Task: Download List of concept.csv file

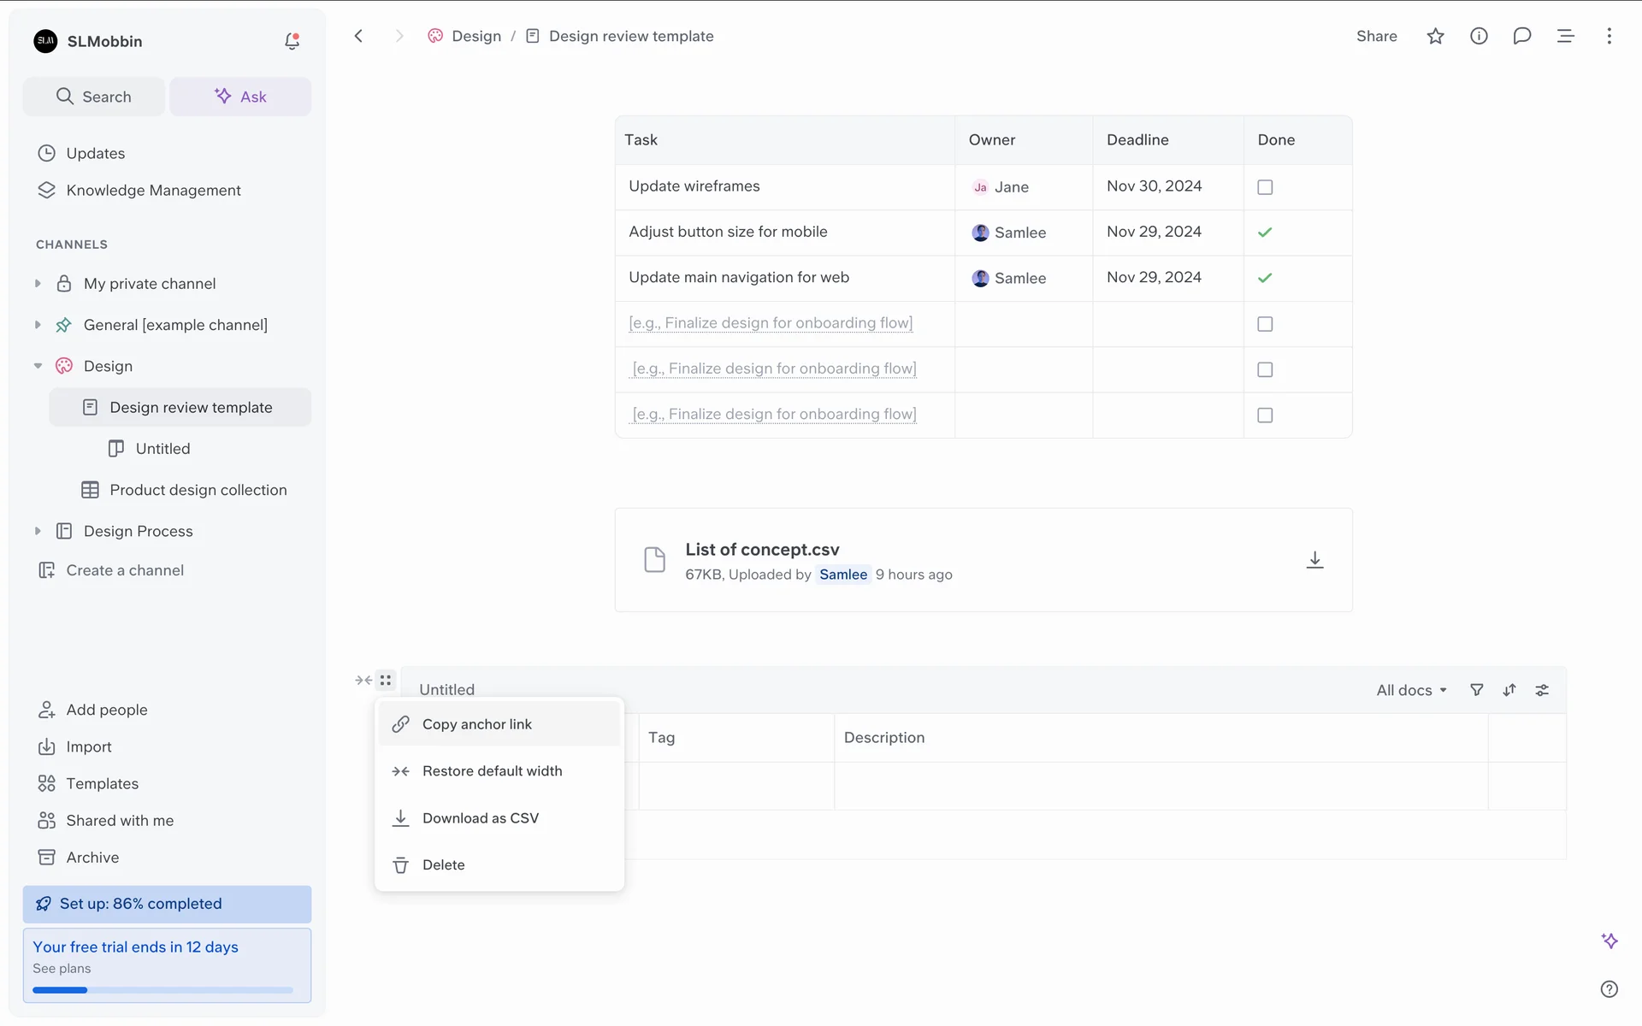Action: click(x=1314, y=560)
